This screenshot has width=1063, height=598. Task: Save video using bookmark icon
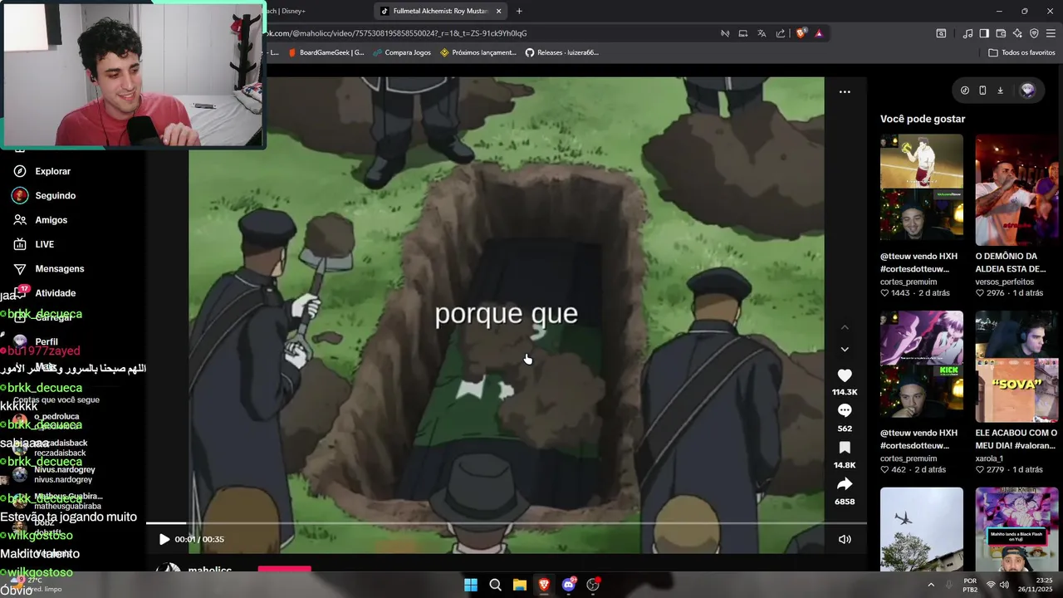click(x=845, y=448)
